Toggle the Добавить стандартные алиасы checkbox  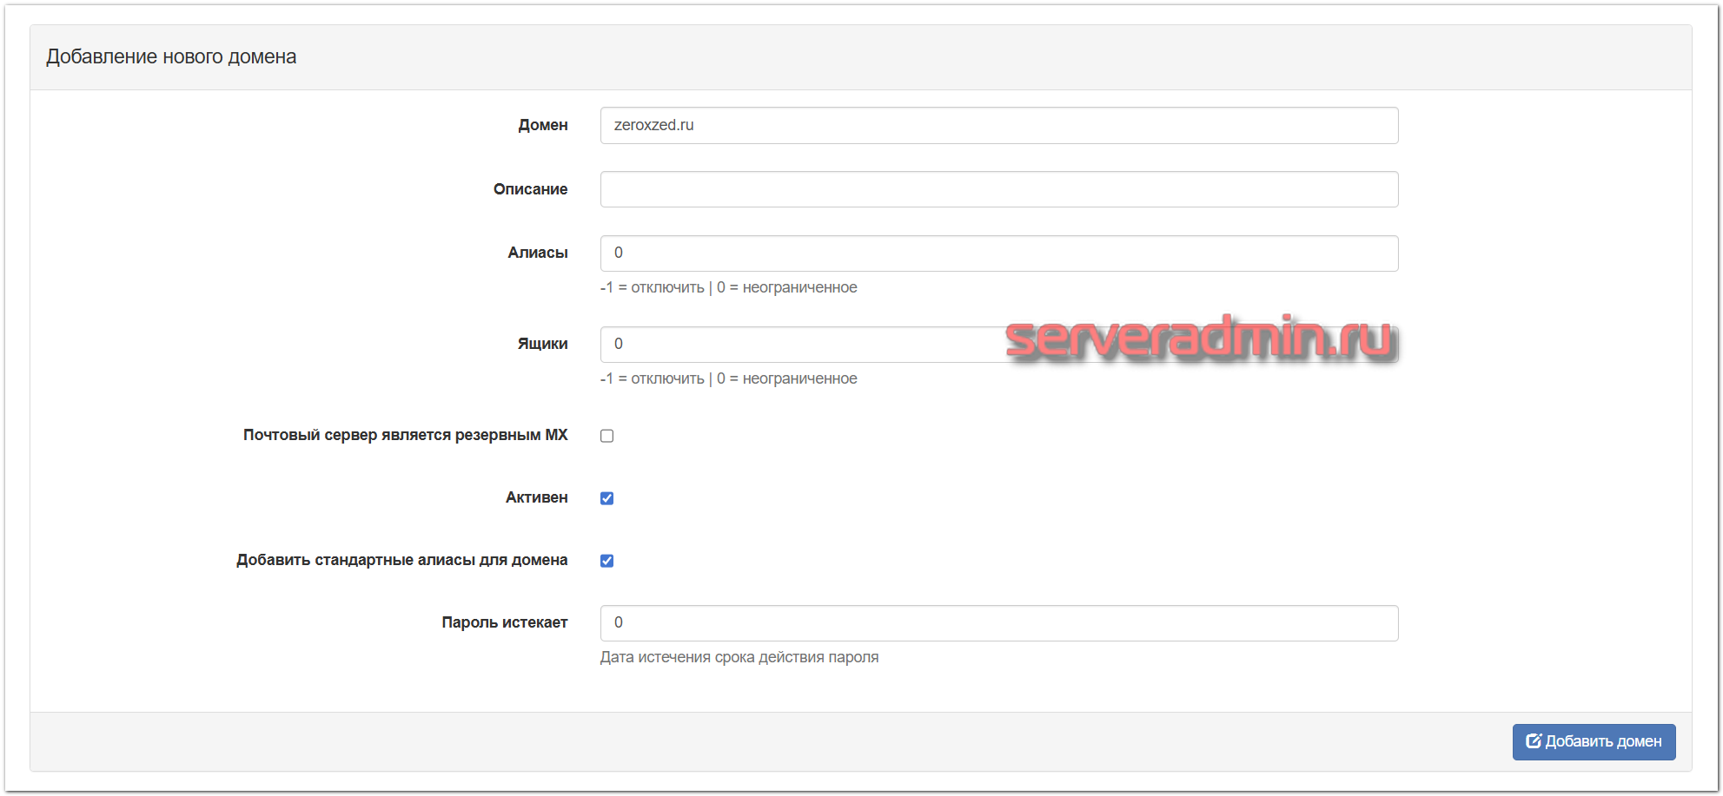606,561
